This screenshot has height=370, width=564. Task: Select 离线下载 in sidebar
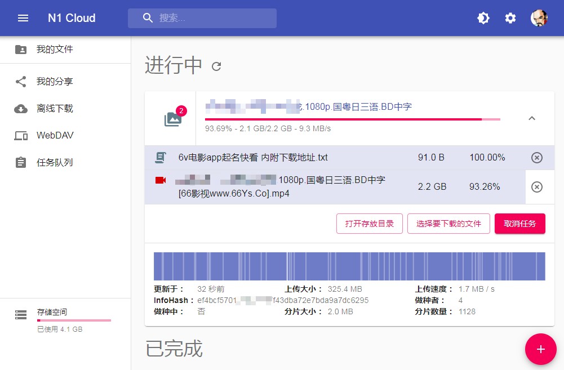(55, 109)
